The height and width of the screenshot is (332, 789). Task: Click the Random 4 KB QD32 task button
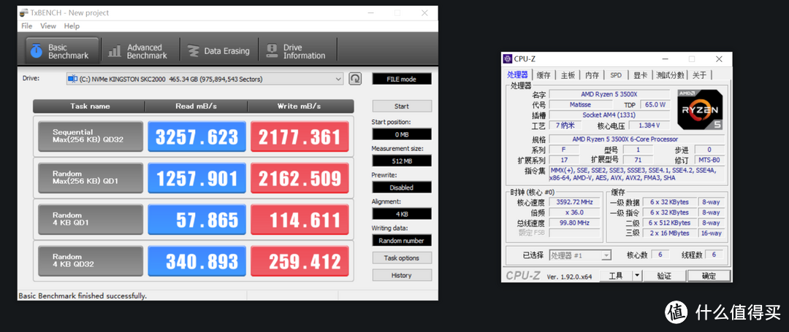[91, 260]
